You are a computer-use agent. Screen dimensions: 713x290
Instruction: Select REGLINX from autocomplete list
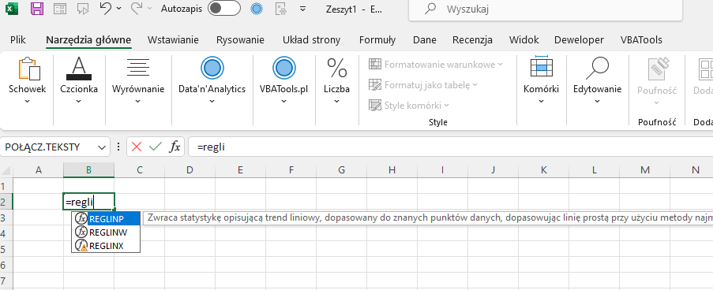coord(106,246)
